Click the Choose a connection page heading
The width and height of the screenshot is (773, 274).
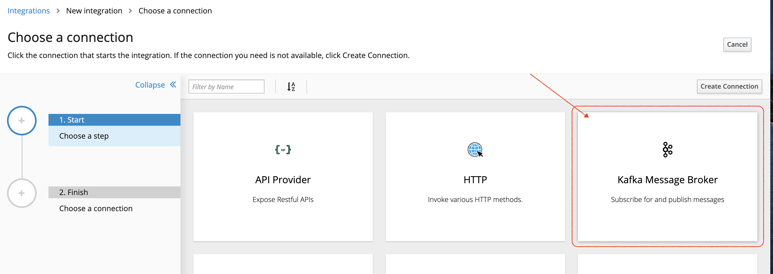(70, 37)
